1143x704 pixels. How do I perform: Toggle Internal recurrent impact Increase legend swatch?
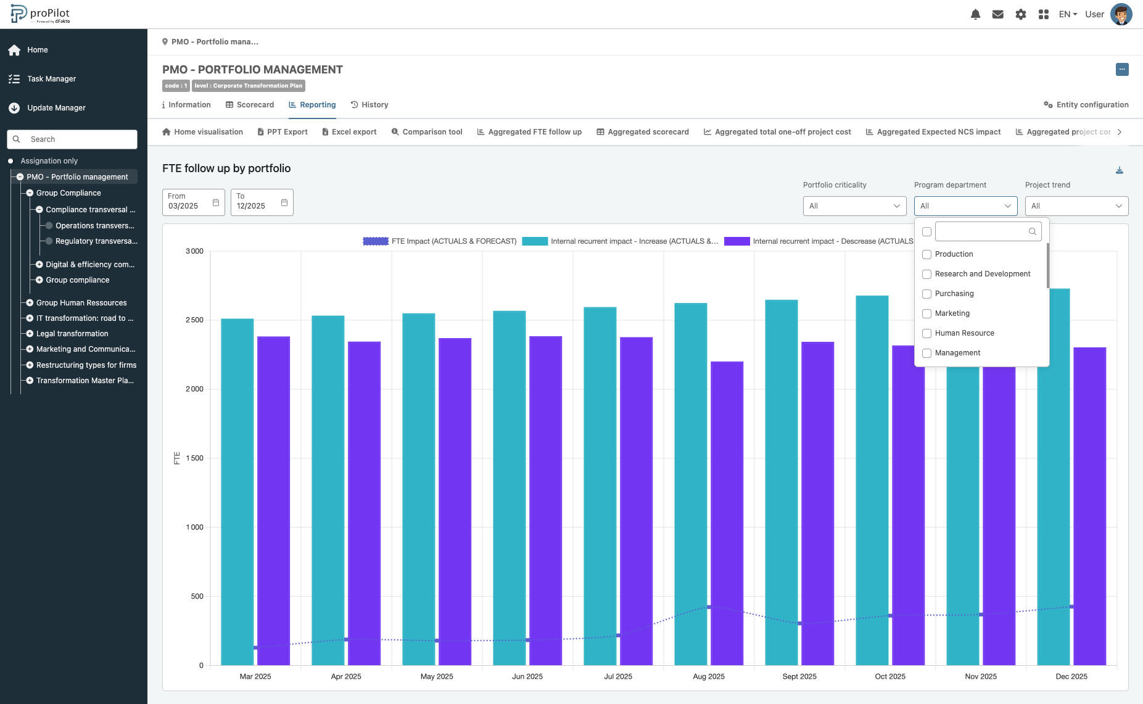[x=535, y=241]
